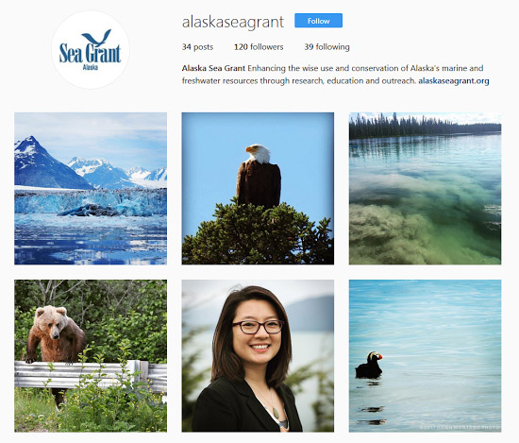519x443 pixels.
Task: Open the Sea Grant Alaska profile picture
Action: point(91,50)
